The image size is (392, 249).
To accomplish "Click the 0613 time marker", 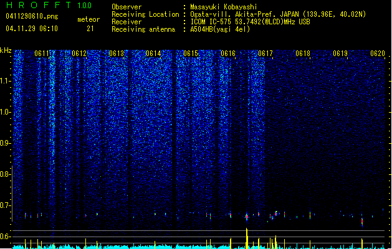I will (117, 54).
